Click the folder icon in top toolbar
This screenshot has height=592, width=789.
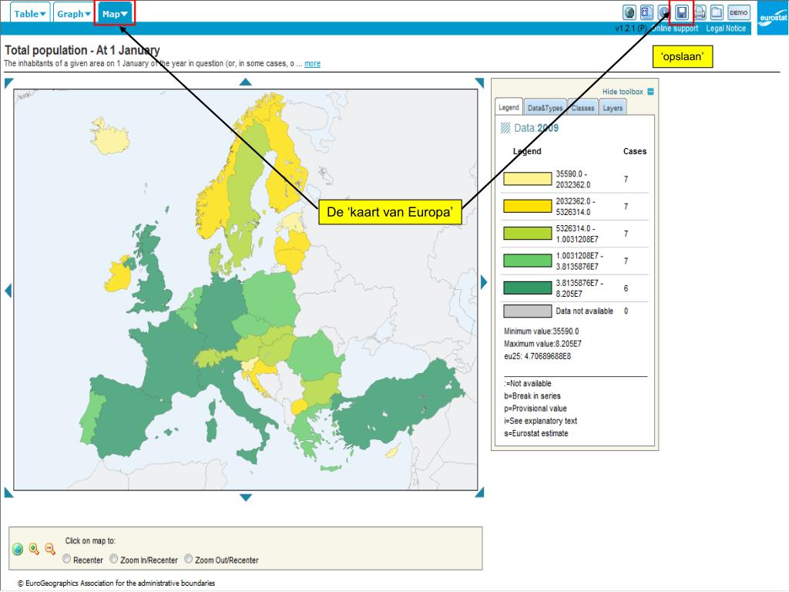(x=717, y=12)
